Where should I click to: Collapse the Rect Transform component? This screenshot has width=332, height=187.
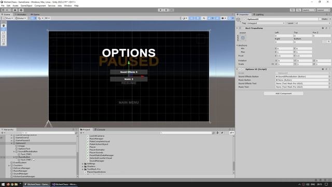237,28
